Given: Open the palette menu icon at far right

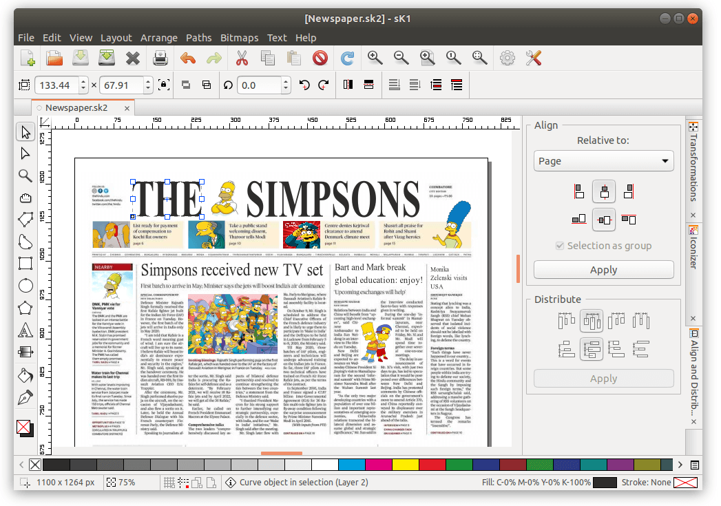Looking at the screenshot, I should coord(695,465).
